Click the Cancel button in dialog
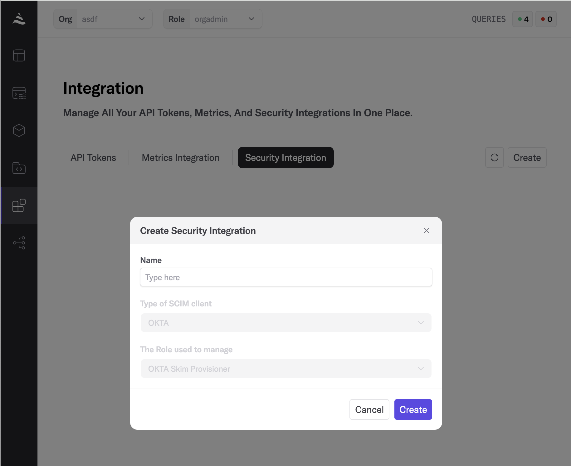The image size is (571, 466). pos(369,409)
